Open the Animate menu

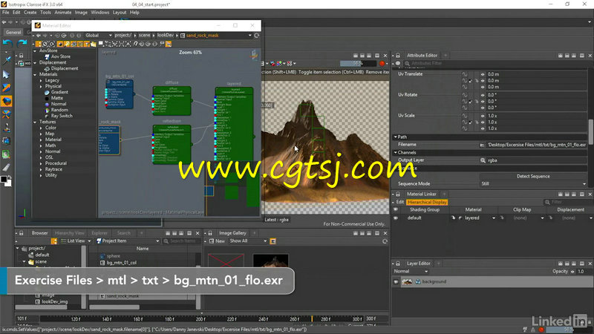coord(63,13)
